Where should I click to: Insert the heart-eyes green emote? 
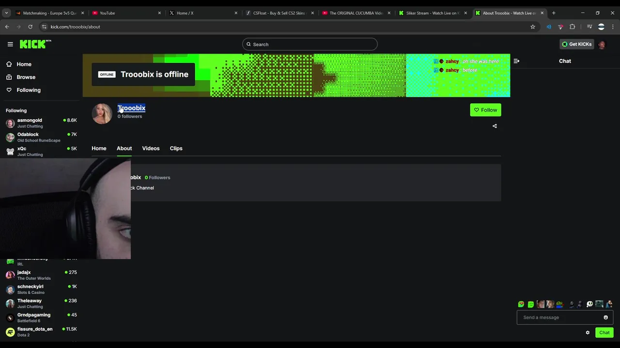tap(521, 304)
